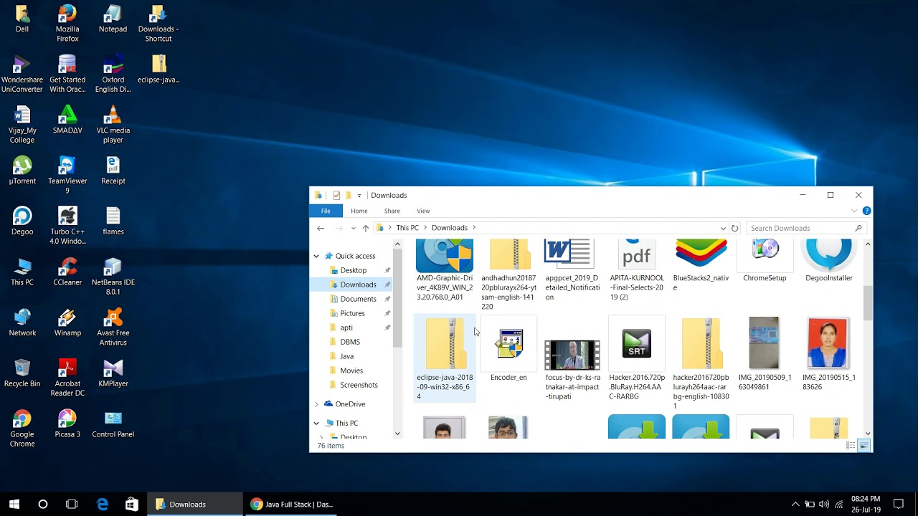Click the Windows Start button
This screenshot has height=516, width=918.
click(x=14, y=505)
